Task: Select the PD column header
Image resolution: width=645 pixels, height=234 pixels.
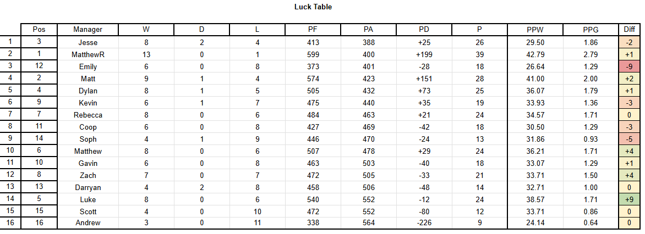Action: point(424,30)
